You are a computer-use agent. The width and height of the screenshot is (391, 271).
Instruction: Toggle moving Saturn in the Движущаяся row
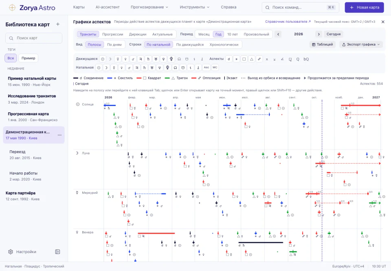[x=148, y=59]
